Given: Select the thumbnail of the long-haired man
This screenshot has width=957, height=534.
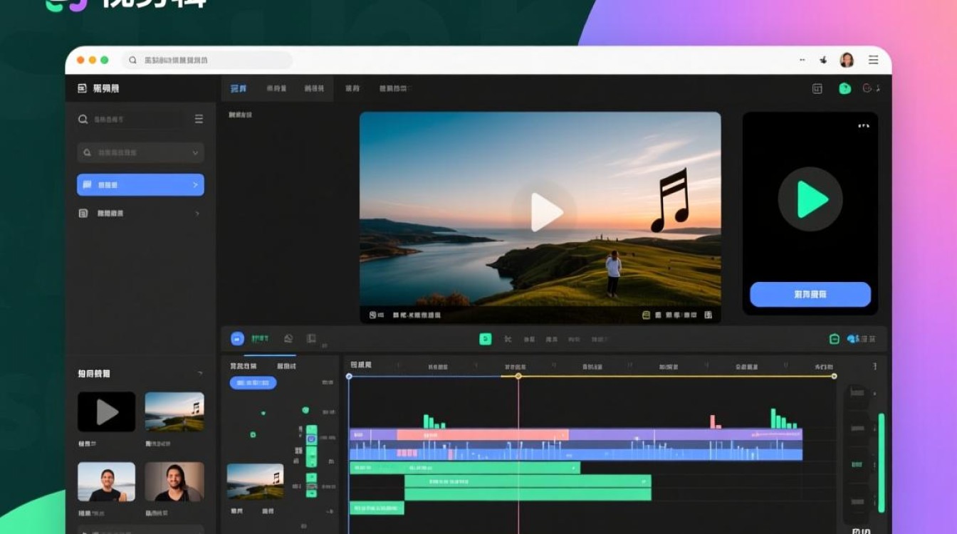Looking at the screenshot, I should click(x=174, y=482).
